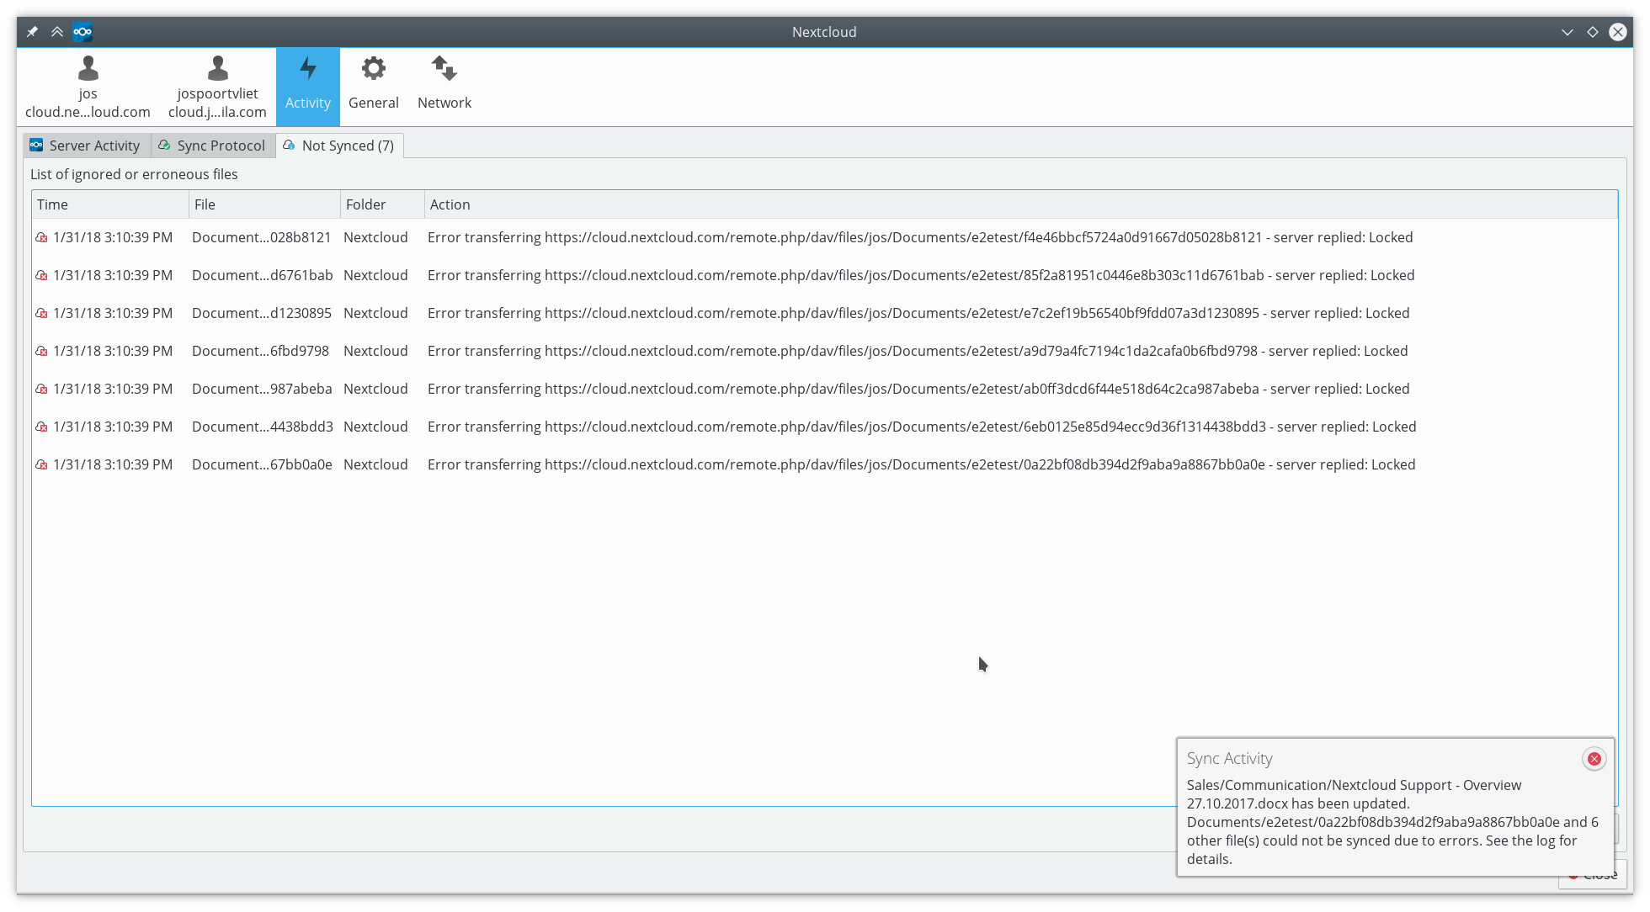Click keep-above double chevron titlebar icon
Screen dimensions: 1650x912
[x=57, y=32]
